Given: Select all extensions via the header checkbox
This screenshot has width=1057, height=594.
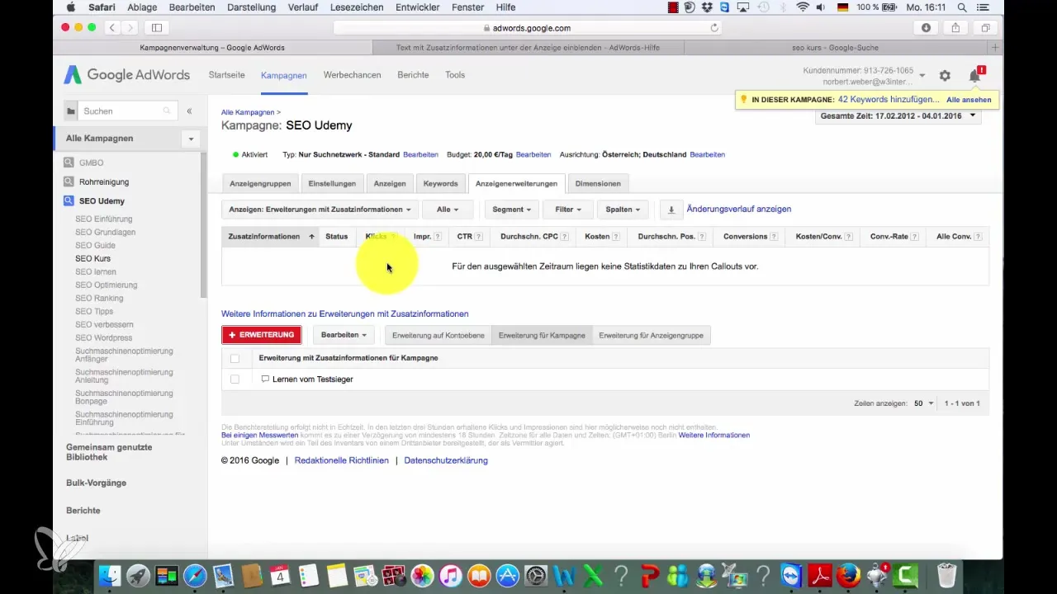Looking at the screenshot, I should click(x=235, y=358).
